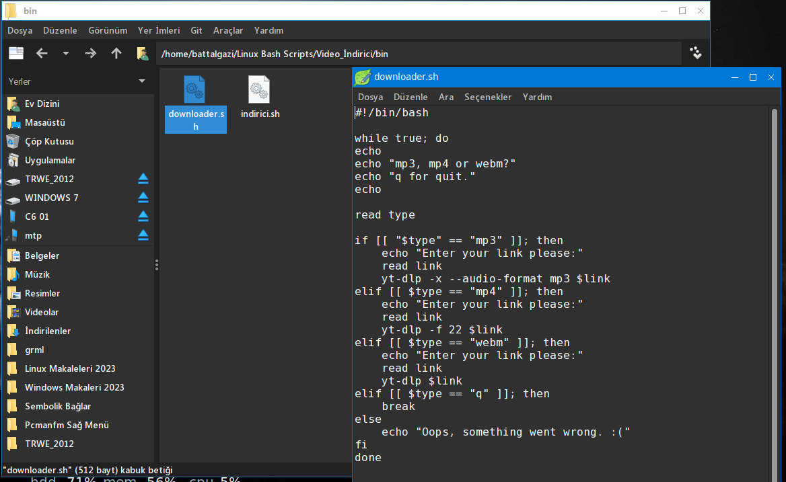Minimize the downloader.sh editor window

(x=735, y=77)
